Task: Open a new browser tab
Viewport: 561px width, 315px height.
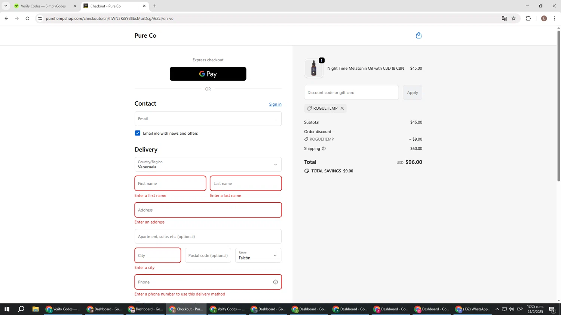Action: (155, 6)
